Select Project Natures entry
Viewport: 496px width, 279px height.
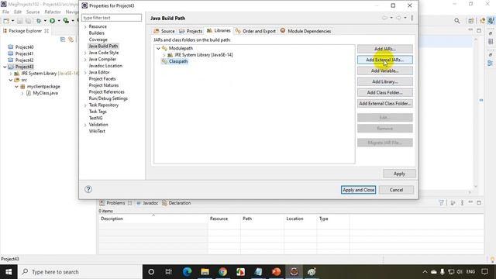click(x=104, y=85)
